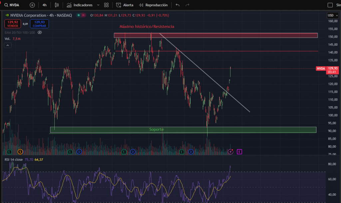Open the 4h timeframe selector
This screenshot has width=341, height=203.
44,5
